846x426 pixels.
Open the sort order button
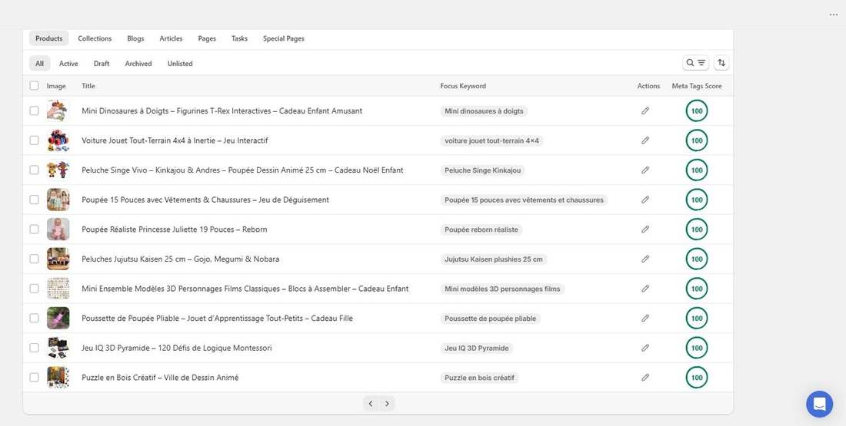click(x=721, y=63)
